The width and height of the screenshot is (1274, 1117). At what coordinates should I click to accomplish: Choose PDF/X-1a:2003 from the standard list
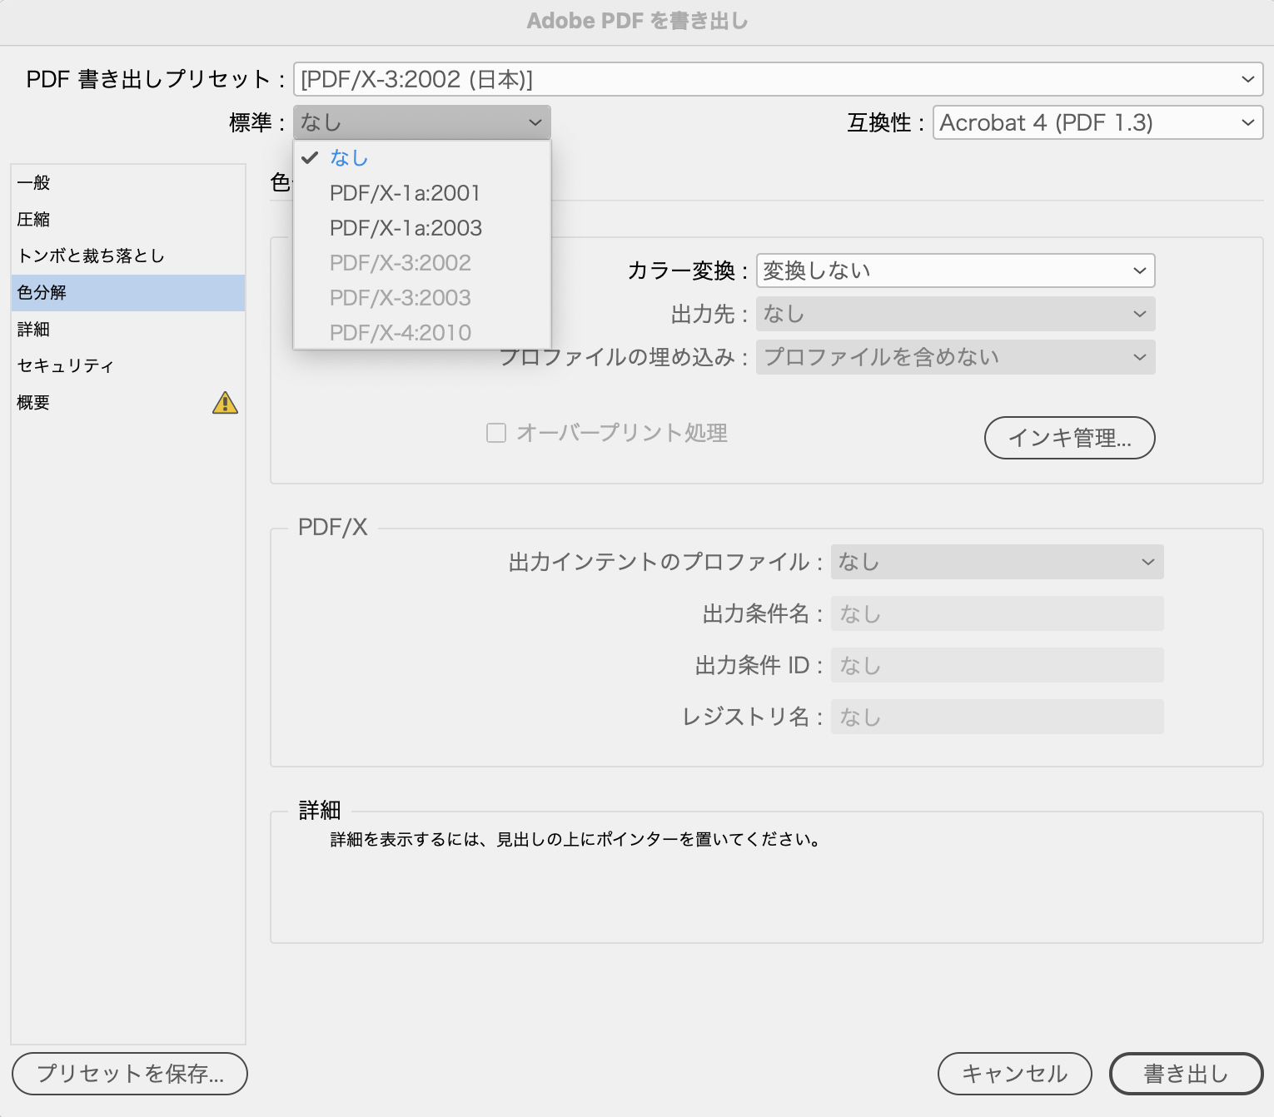tap(421, 227)
